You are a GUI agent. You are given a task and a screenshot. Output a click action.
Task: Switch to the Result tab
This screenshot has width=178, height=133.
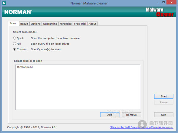click(24, 24)
